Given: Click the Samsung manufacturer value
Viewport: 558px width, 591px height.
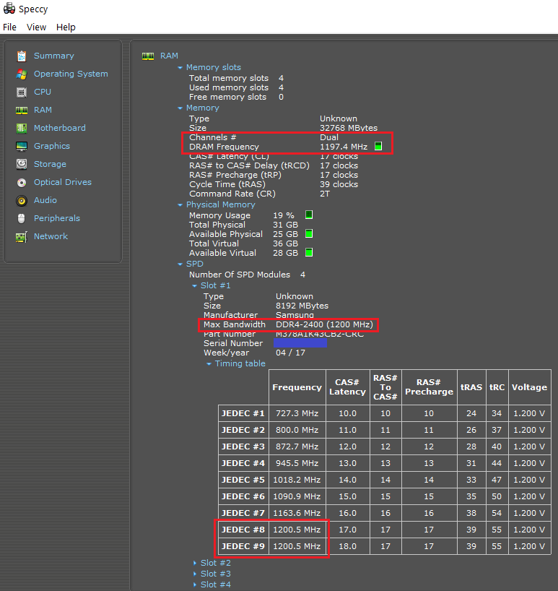Looking at the screenshot, I should [295, 315].
